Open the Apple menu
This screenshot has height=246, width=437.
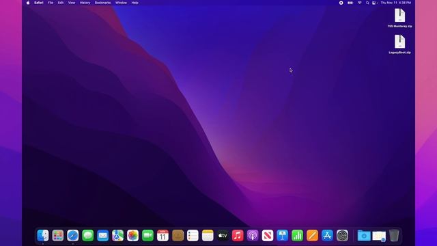tap(28, 3)
